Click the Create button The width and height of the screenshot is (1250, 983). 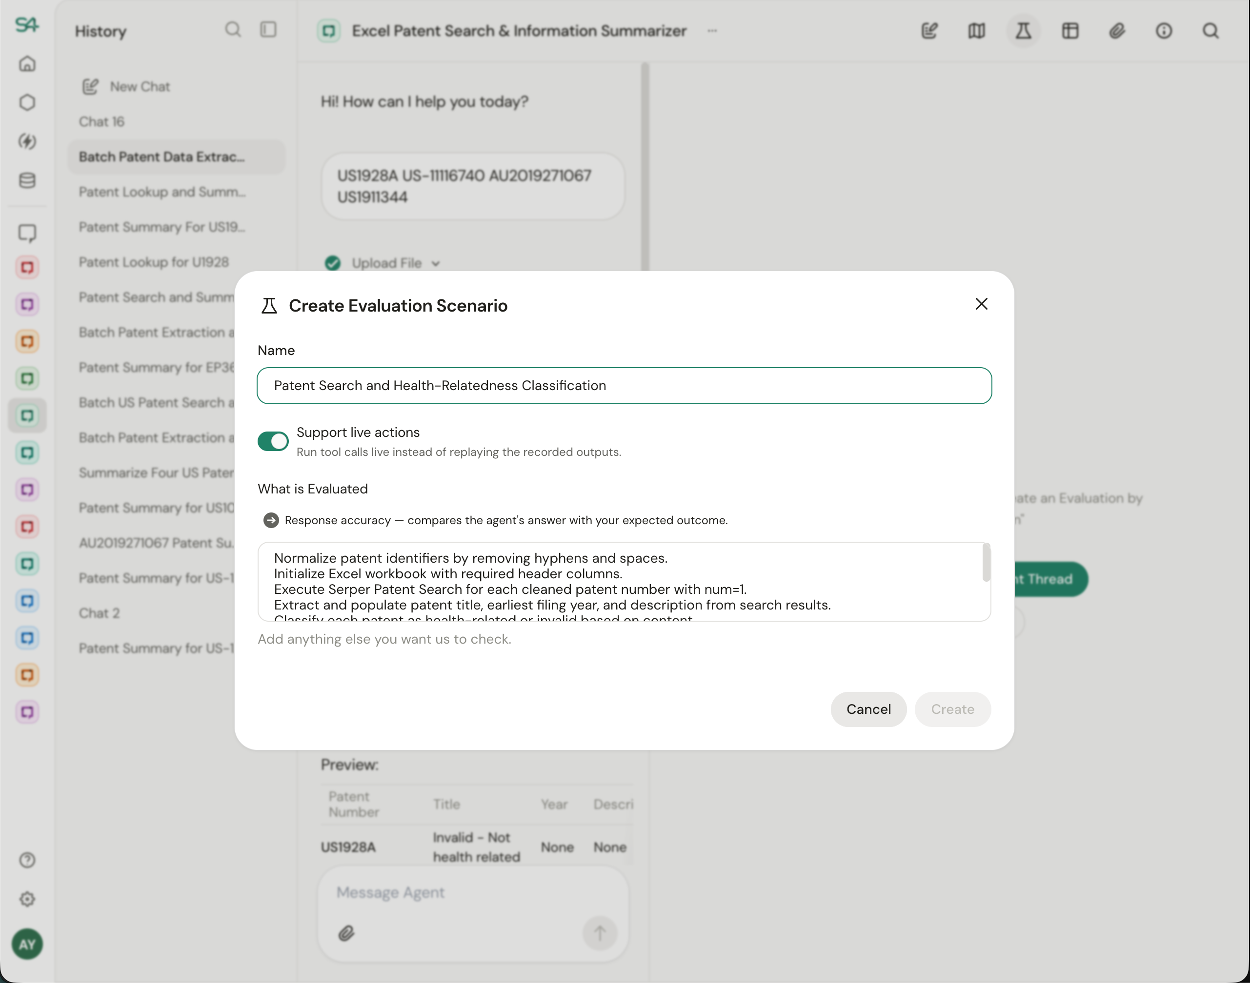952,709
